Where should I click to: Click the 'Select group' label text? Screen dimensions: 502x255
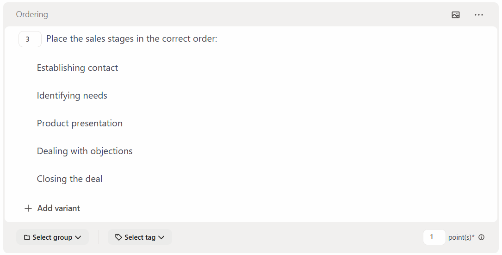coord(52,237)
